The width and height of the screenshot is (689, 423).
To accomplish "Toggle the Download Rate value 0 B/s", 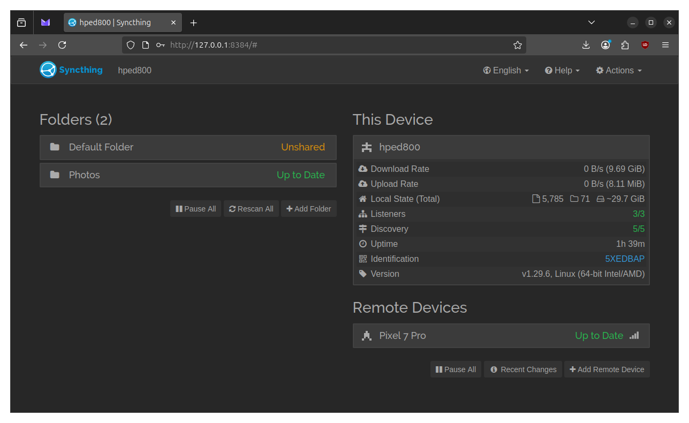I will click(x=614, y=169).
